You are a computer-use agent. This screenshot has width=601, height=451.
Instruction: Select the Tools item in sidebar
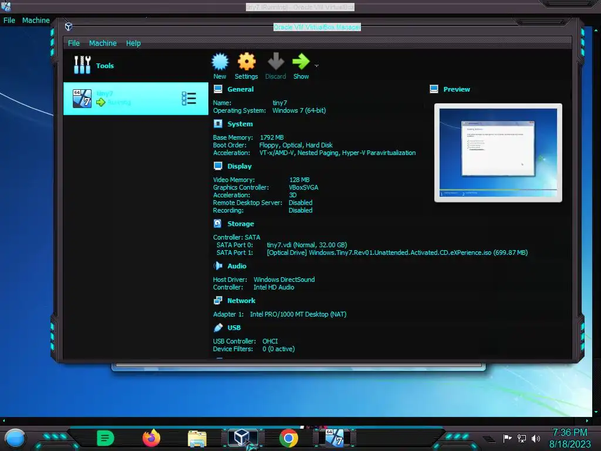pos(136,66)
